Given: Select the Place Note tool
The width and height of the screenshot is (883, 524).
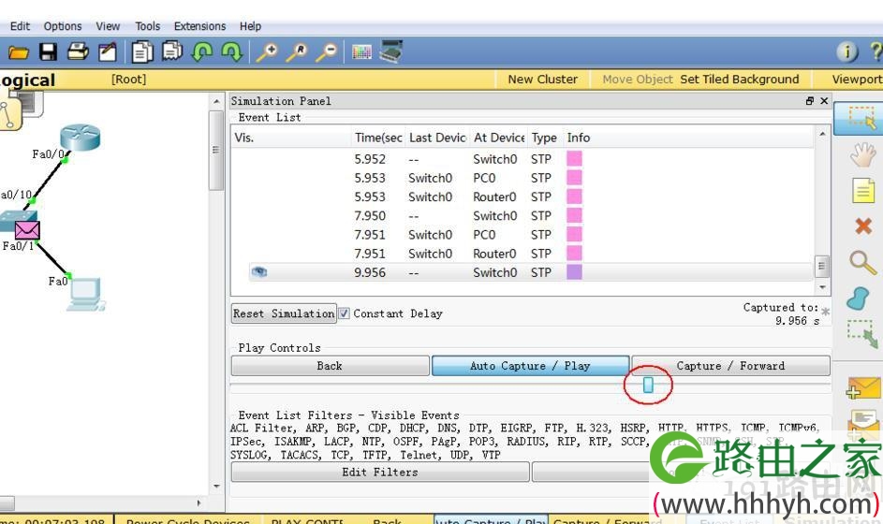Looking at the screenshot, I should (862, 191).
